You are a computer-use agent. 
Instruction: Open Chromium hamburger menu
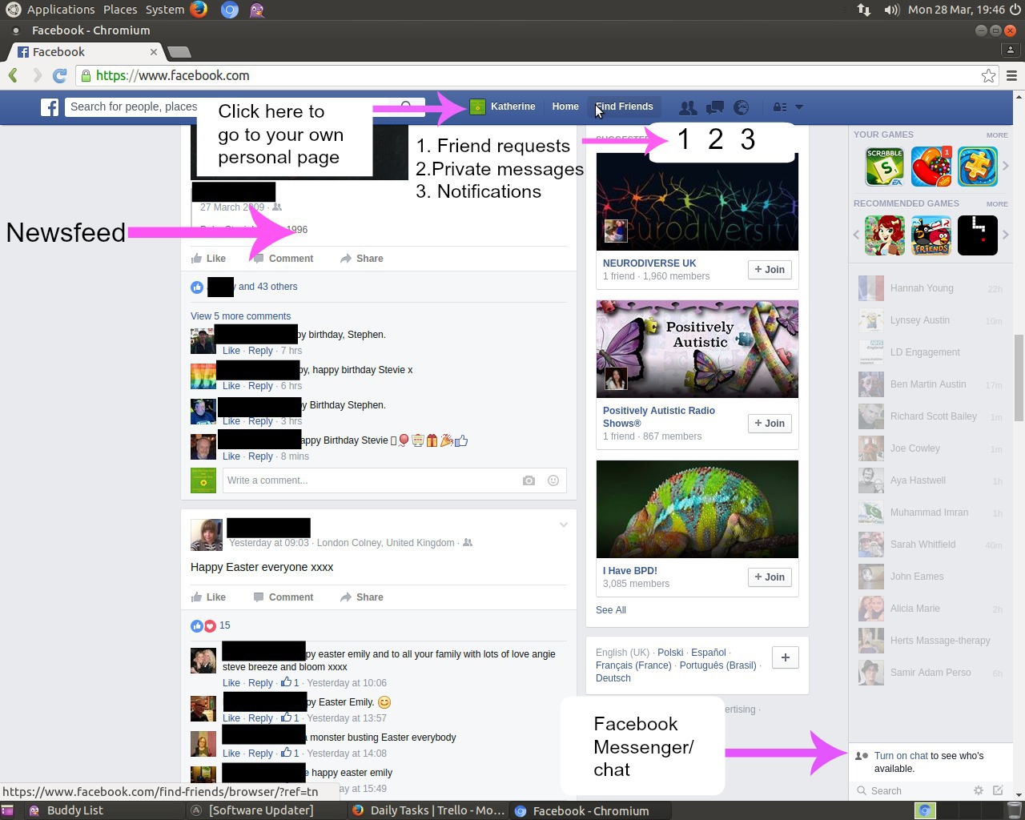[x=1011, y=75]
